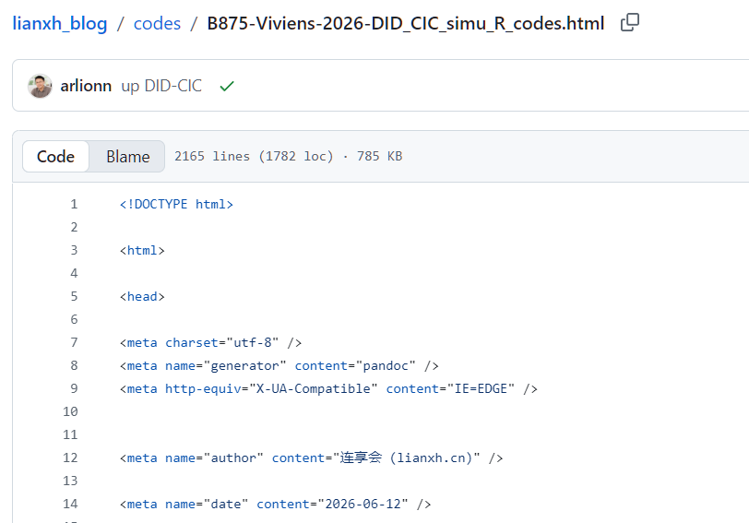Click the '<!DOCTYPE html>' code line

(176, 205)
